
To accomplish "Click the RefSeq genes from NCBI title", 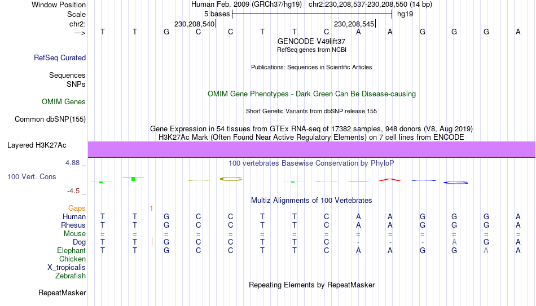I will (x=311, y=50).
